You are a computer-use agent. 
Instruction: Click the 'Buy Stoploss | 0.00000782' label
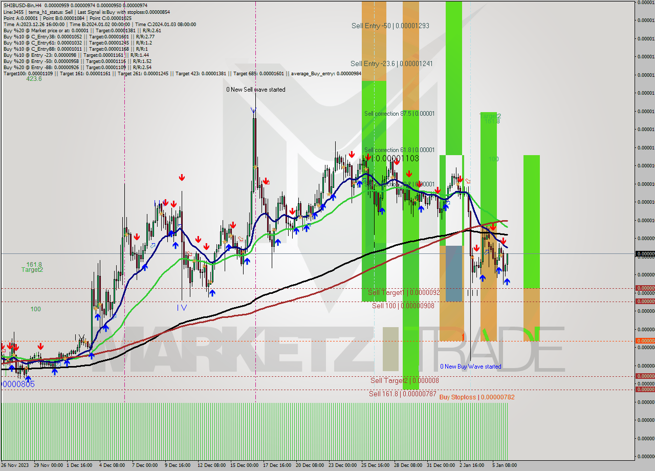(x=477, y=397)
